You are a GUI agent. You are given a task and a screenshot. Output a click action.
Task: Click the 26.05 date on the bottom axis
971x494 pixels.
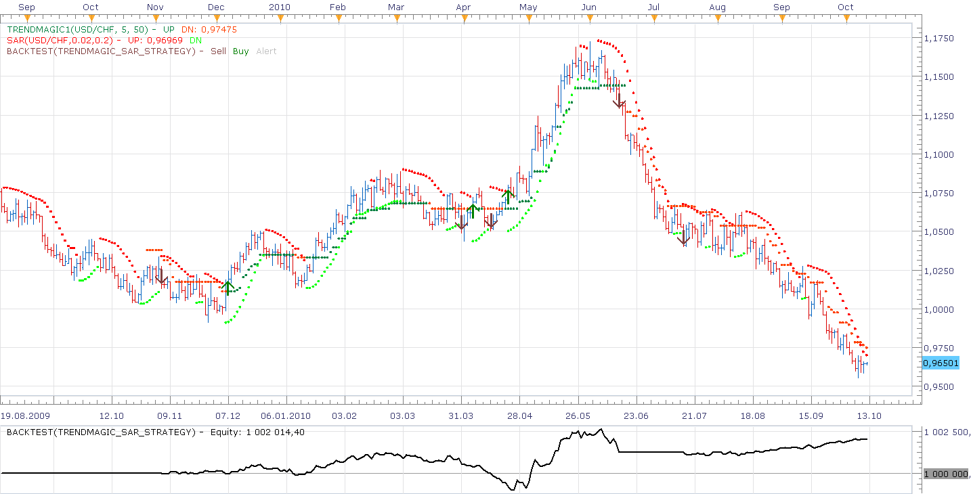578,415
